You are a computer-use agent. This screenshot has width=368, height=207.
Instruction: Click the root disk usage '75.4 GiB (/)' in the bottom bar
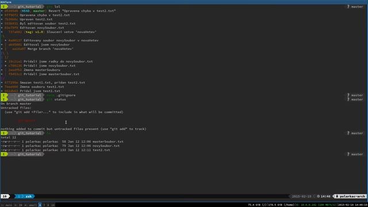(x=258, y=205)
